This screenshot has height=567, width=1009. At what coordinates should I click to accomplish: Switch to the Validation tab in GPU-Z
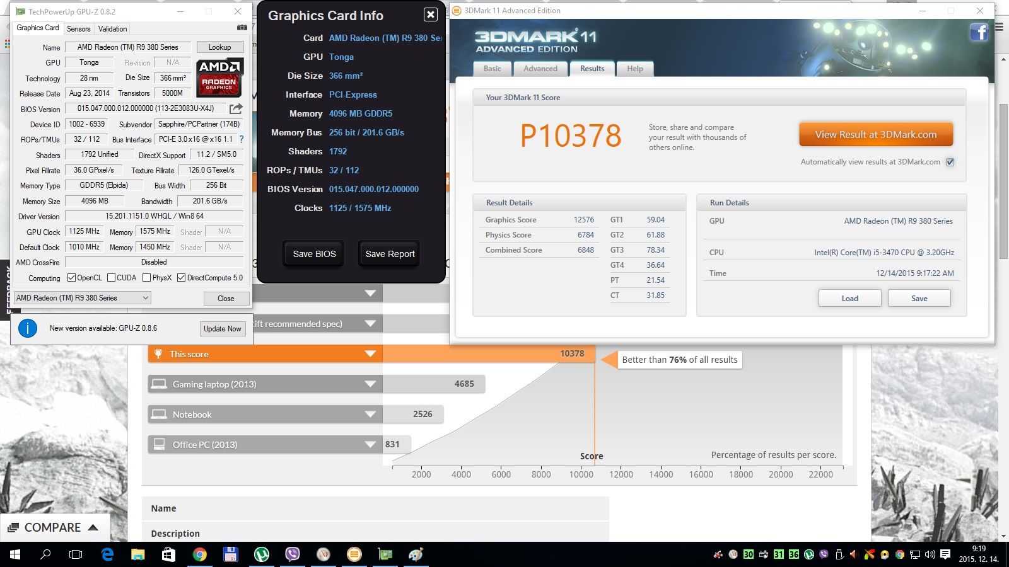[x=112, y=29]
